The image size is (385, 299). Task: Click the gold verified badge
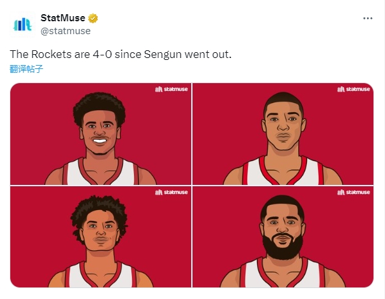pyautogui.click(x=93, y=18)
